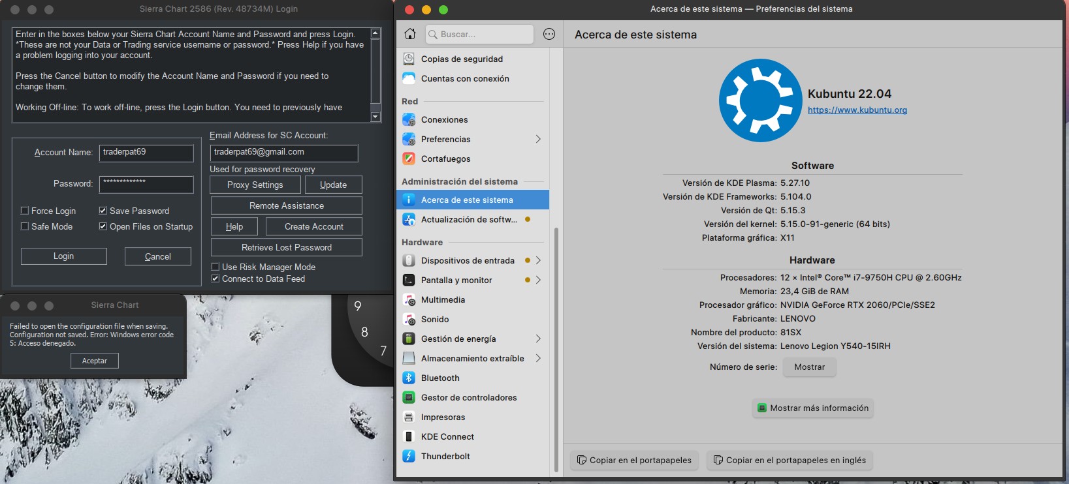
Task: Click the Actualización de software icon
Action: click(x=409, y=219)
